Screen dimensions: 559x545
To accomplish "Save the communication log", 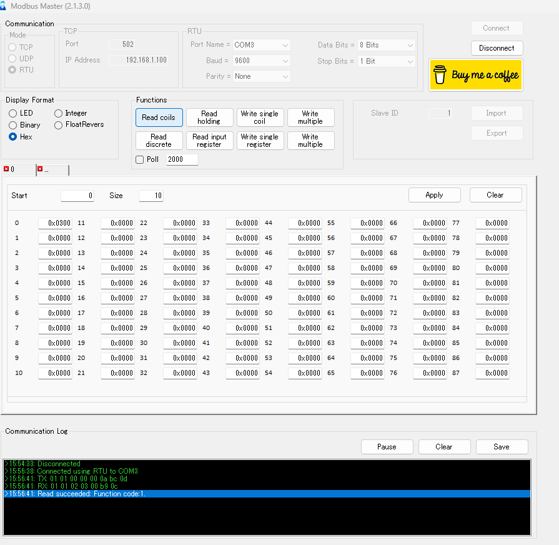I will pyautogui.click(x=502, y=447).
